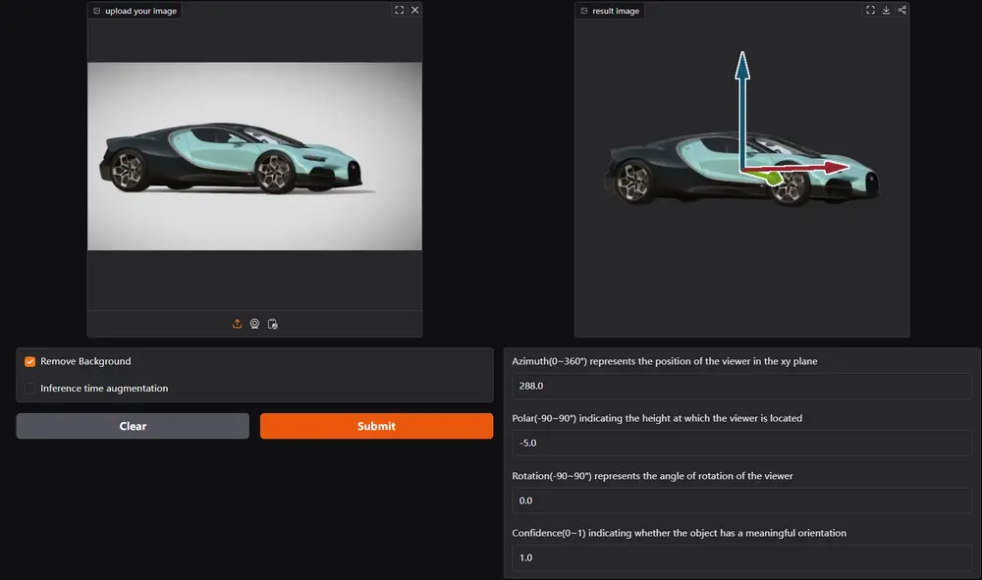Click the 'upload your image' label
Viewport: 982px width, 580px height.
click(x=140, y=11)
